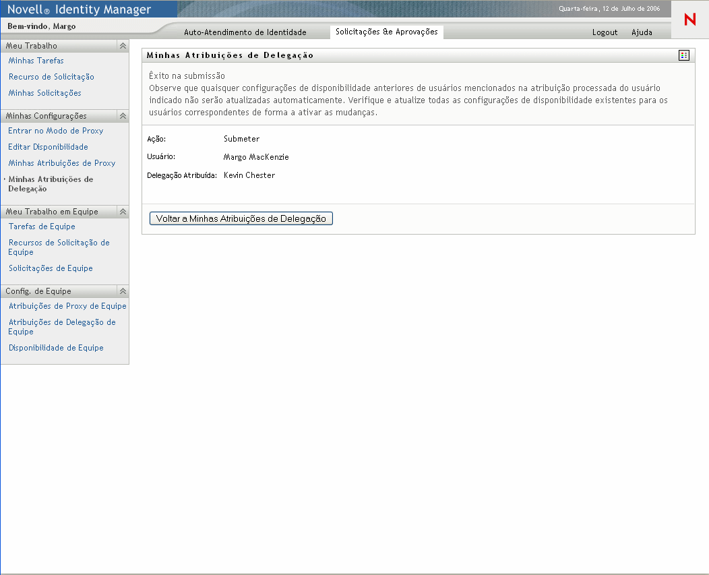This screenshot has height=575, width=709.
Task: Click the Logout link
Action: tap(605, 32)
